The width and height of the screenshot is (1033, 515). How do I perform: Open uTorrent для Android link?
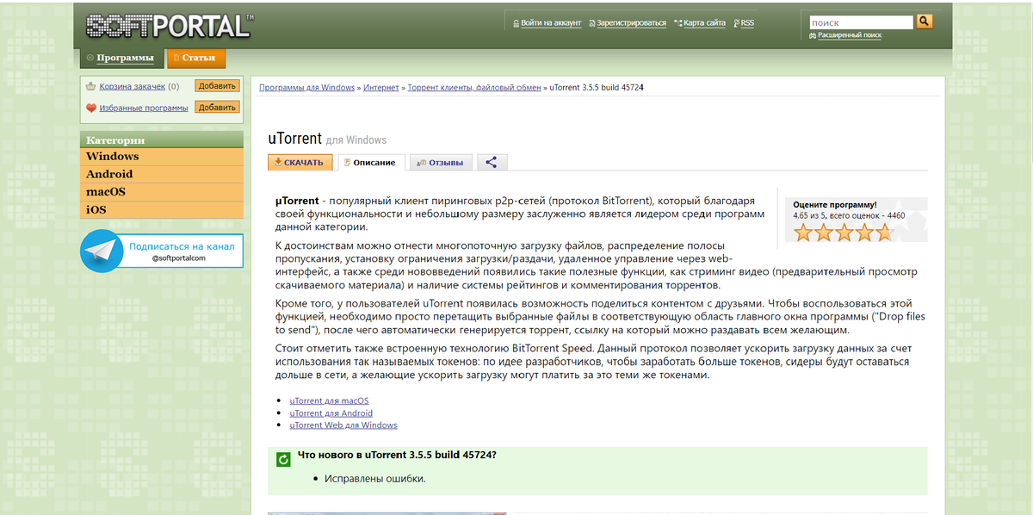pyautogui.click(x=331, y=413)
